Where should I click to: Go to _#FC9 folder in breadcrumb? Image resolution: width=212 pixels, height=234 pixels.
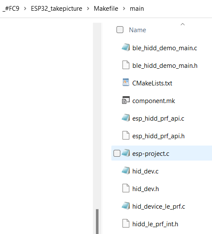click(x=11, y=9)
